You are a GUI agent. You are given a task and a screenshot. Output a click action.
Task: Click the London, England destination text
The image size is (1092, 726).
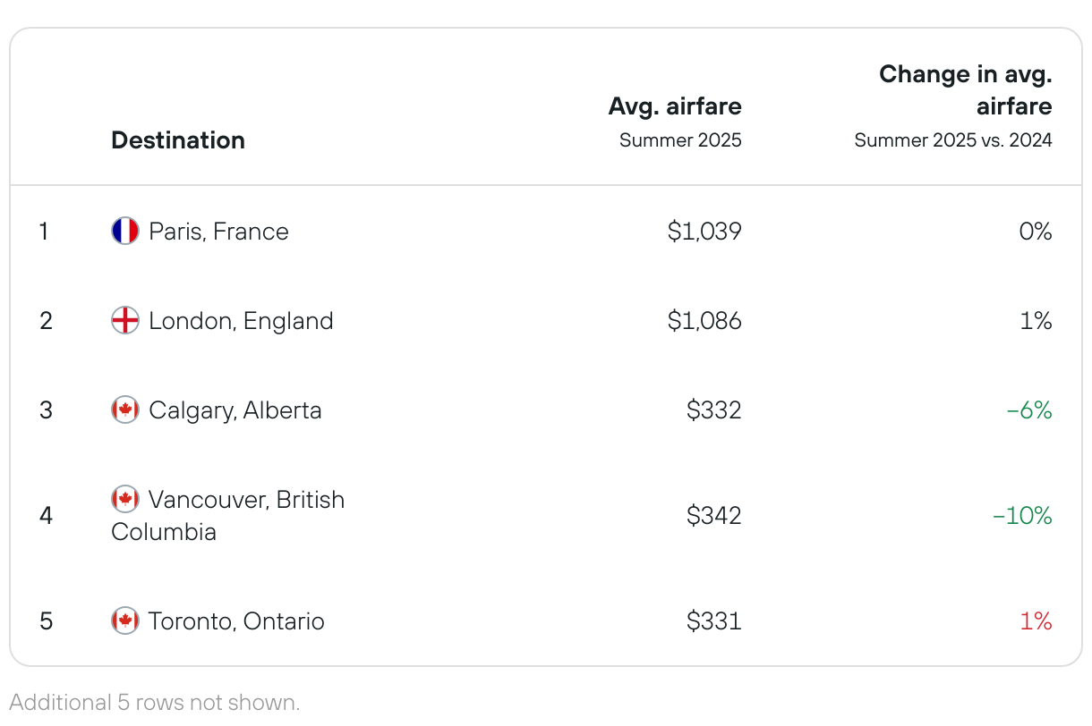241,321
